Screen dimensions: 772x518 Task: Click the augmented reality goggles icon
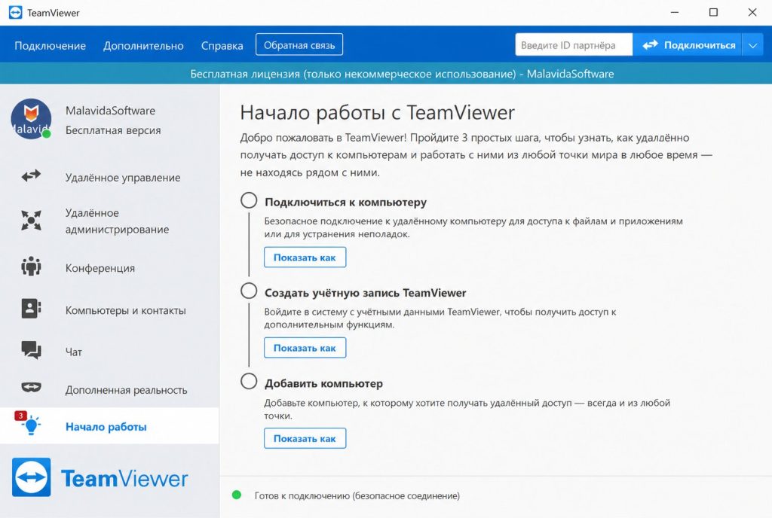[31, 387]
